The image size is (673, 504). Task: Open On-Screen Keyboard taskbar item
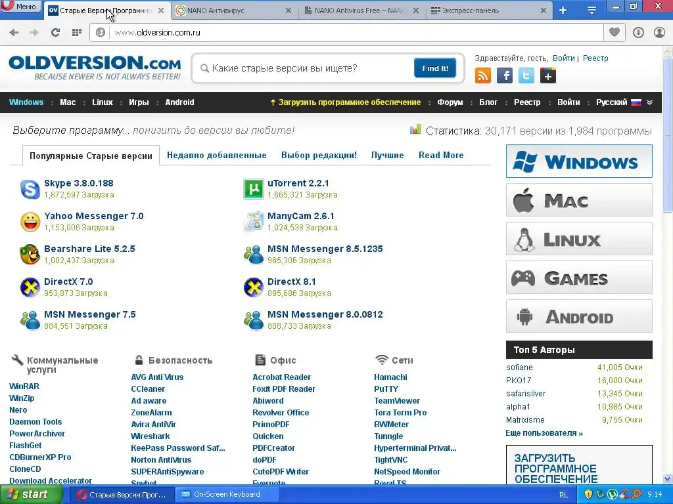click(x=227, y=495)
